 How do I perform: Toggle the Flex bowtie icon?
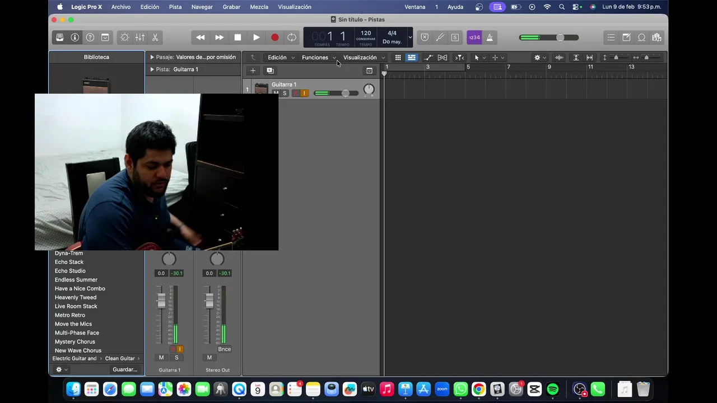(x=443, y=58)
